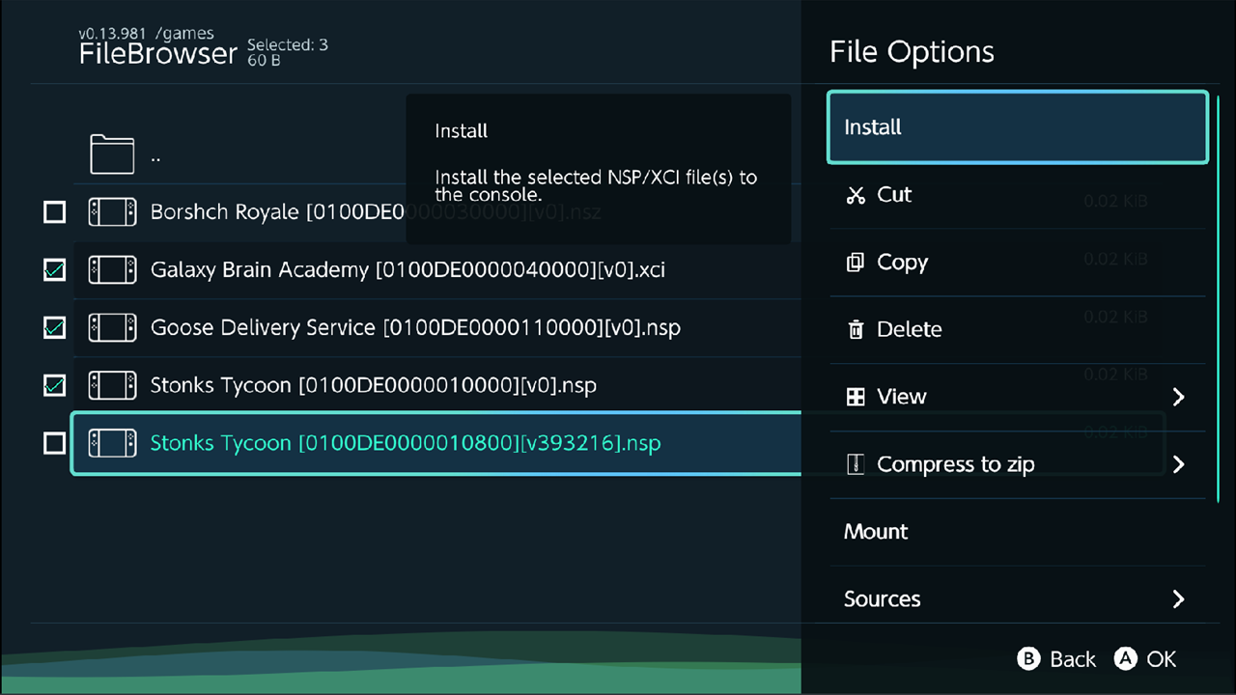1236x695 pixels.
Task: Select Stonks Tycoon [v393216].nsp file name
Action: pyautogui.click(x=406, y=444)
